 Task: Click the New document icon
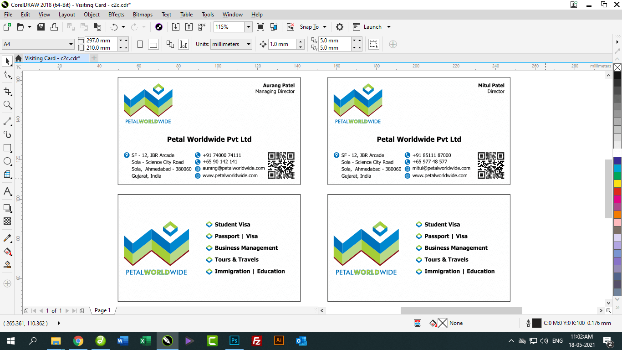tap(7, 27)
